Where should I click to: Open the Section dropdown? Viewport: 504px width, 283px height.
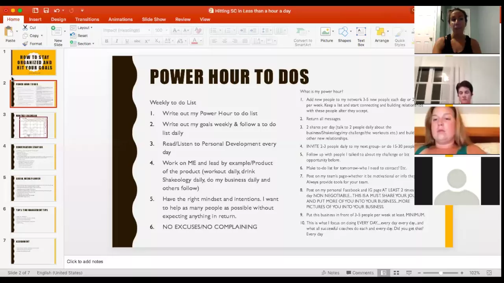coord(82,44)
